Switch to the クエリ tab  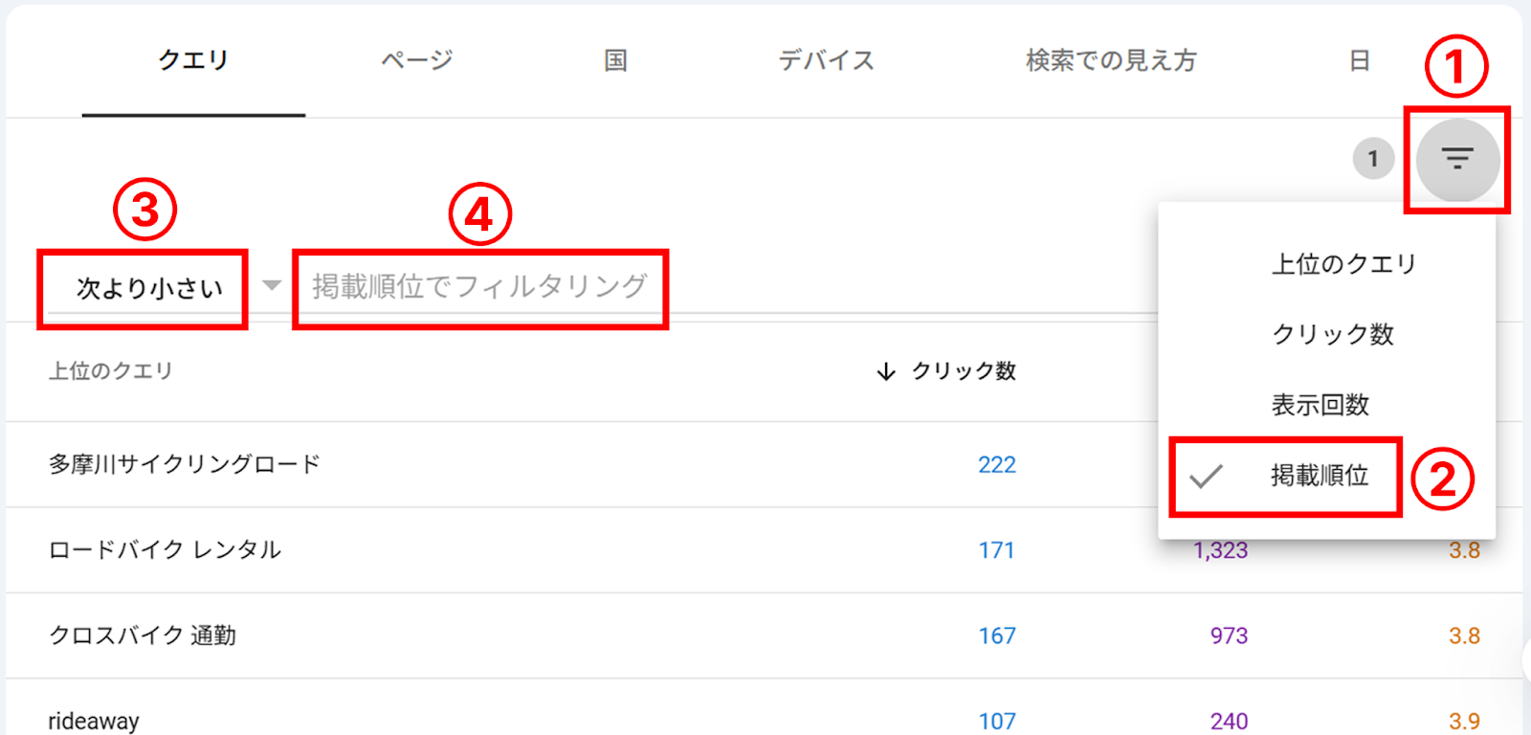tap(193, 60)
